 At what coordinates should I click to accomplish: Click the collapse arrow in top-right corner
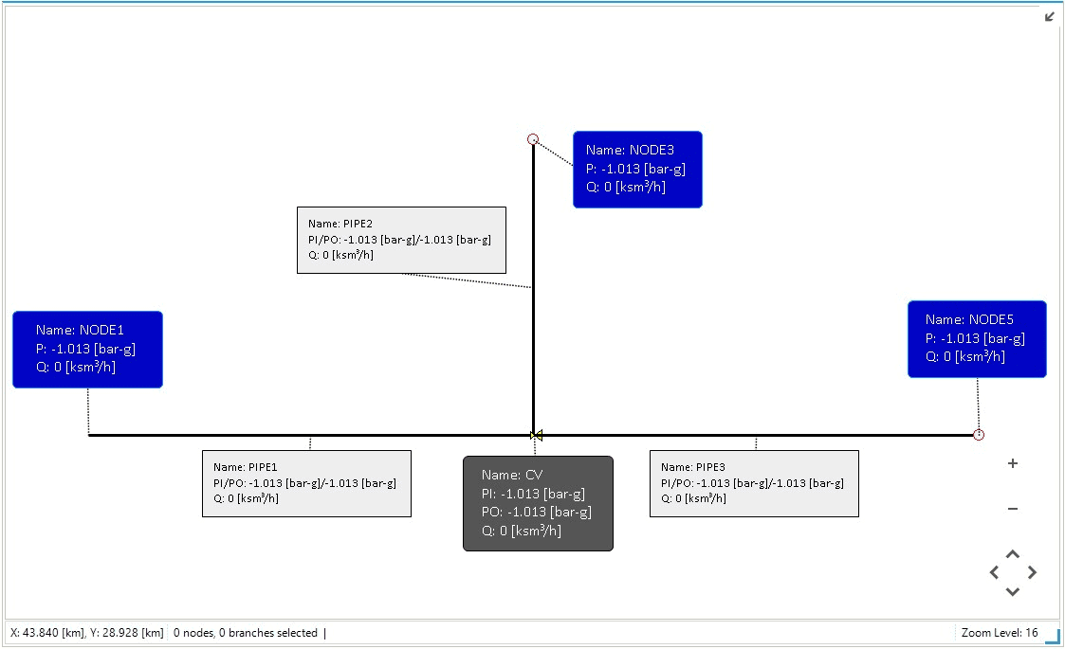[x=1050, y=16]
